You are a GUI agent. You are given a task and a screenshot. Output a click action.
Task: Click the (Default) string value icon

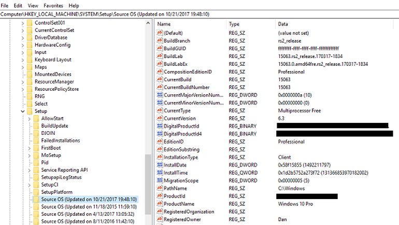click(x=160, y=33)
